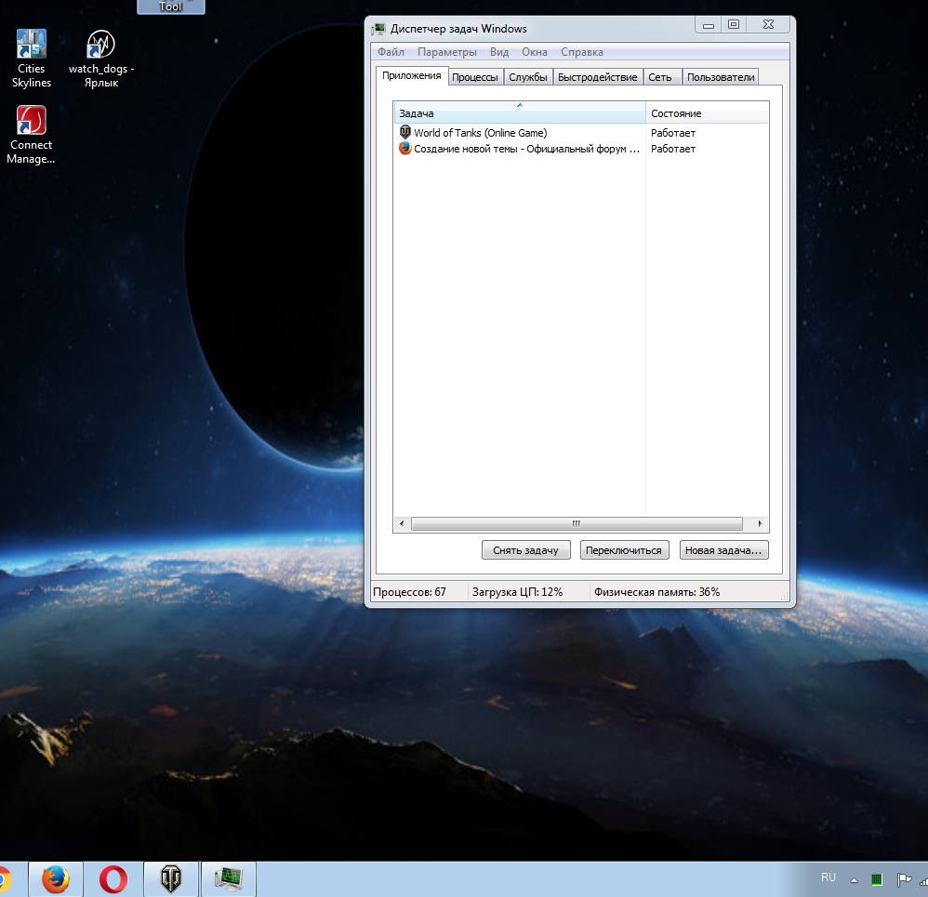Click the Снять задачу button
Viewport: 928px width, 897px height.
[x=526, y=550]
